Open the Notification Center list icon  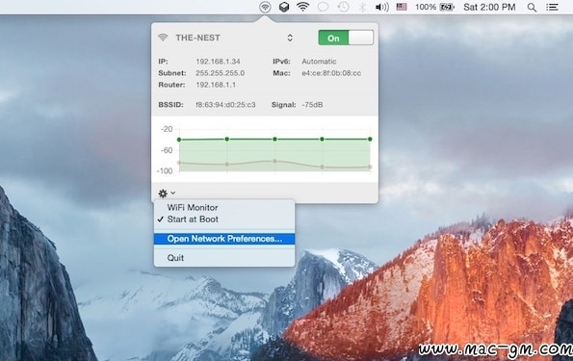(552, 7)
